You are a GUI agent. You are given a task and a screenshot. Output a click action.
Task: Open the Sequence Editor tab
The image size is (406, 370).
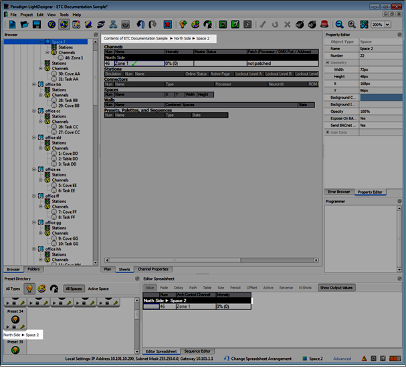point(197,351)
